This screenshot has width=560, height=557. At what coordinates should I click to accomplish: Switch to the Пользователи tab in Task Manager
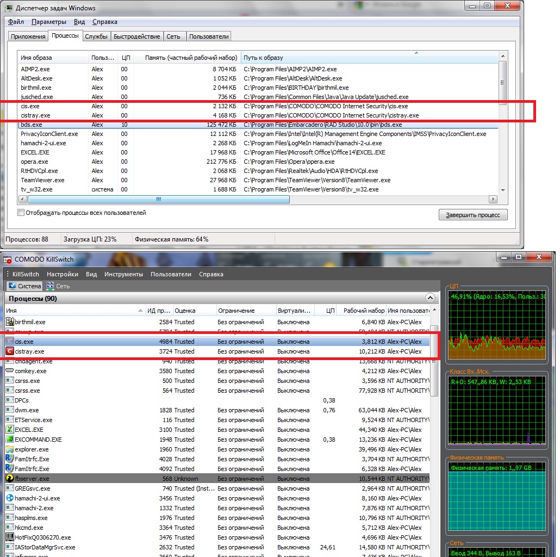point(209,36)
